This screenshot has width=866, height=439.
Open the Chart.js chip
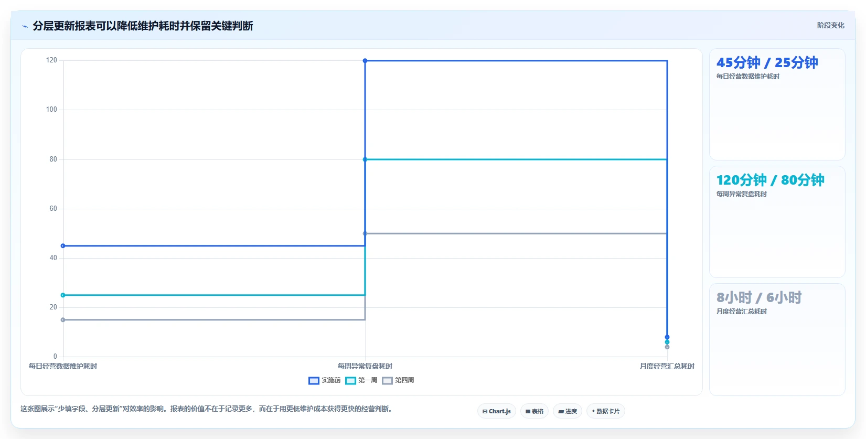[x=497, y=411]
